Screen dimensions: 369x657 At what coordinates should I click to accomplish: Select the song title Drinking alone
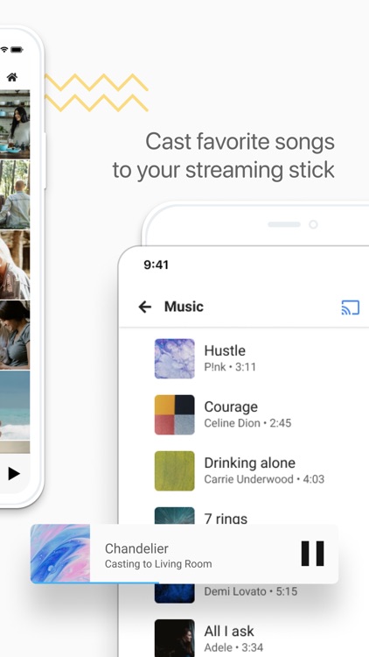(250, 463)
